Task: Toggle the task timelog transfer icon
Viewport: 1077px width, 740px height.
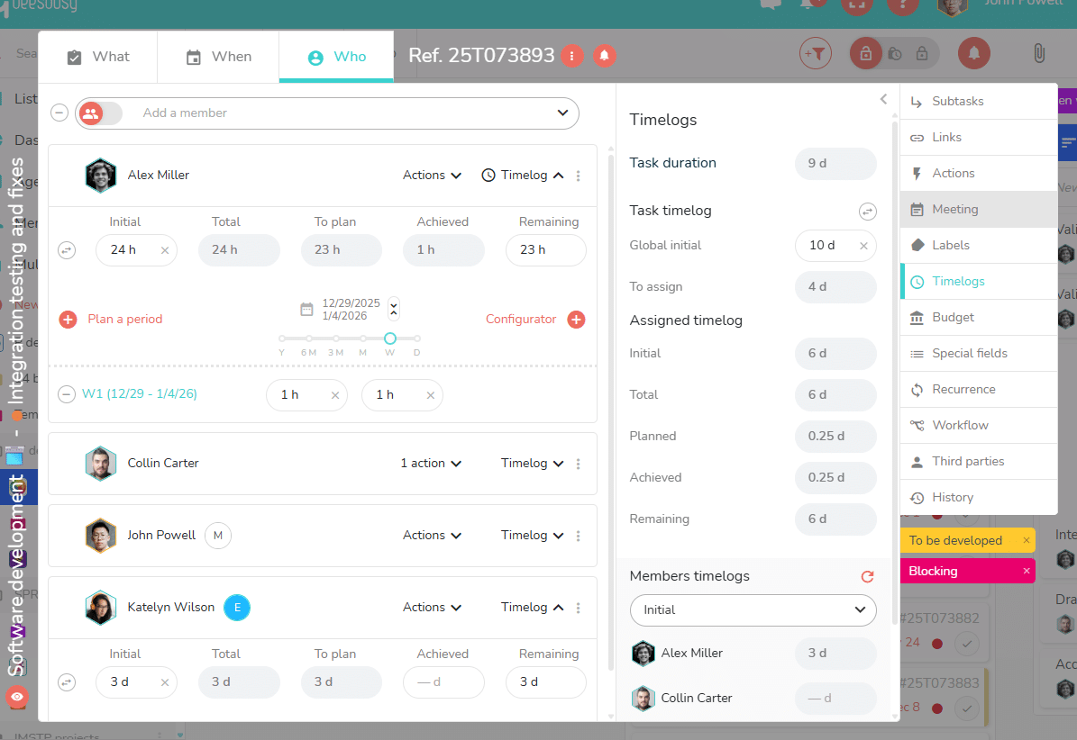Action: click(x=867, y=211)
